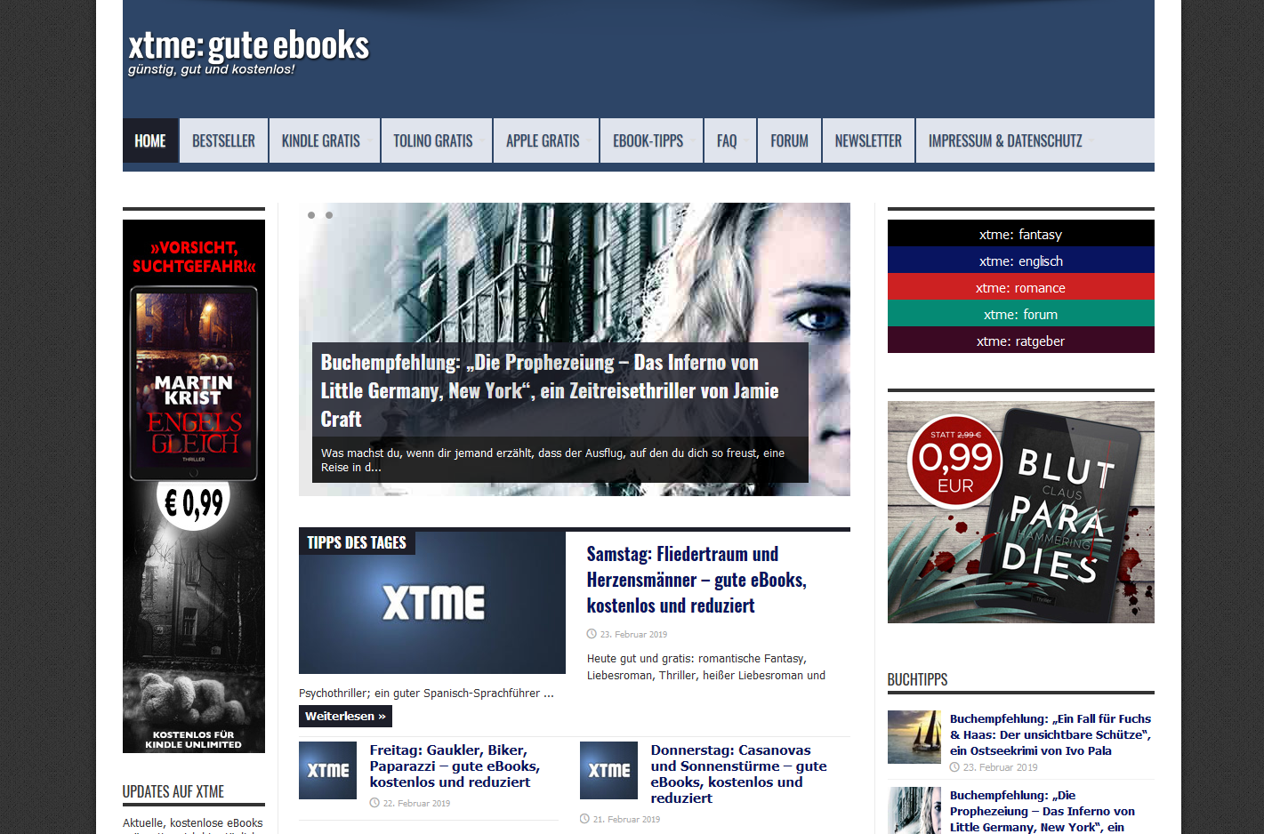Screen dimensions: 1264x834
Task: Click the Engelsgleich book cover ad
Action: point(194,485)
